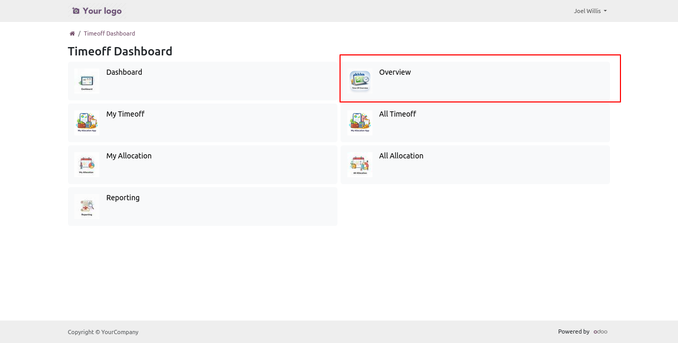Open the Timeoff Dashboard breadcrumb link
This screenshot has width=678, height=343.
coord(109,33)
